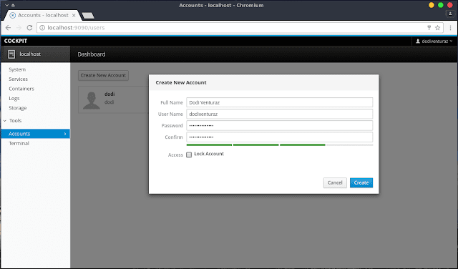This screenshot has width=458, height=269.
Task: Open the Chromium three-dot menu
Action: coord(450,28)
